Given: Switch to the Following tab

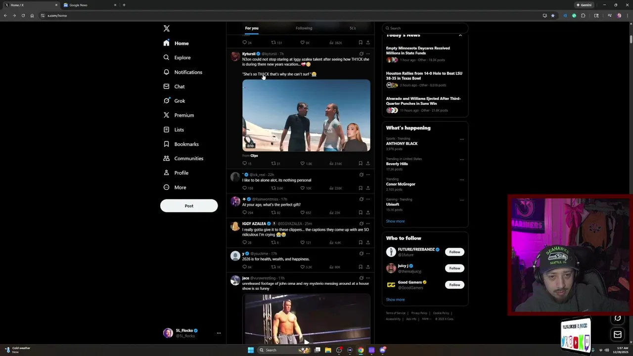Looking at the screenshot, I should pyautogui.click(x=304, y=28).
